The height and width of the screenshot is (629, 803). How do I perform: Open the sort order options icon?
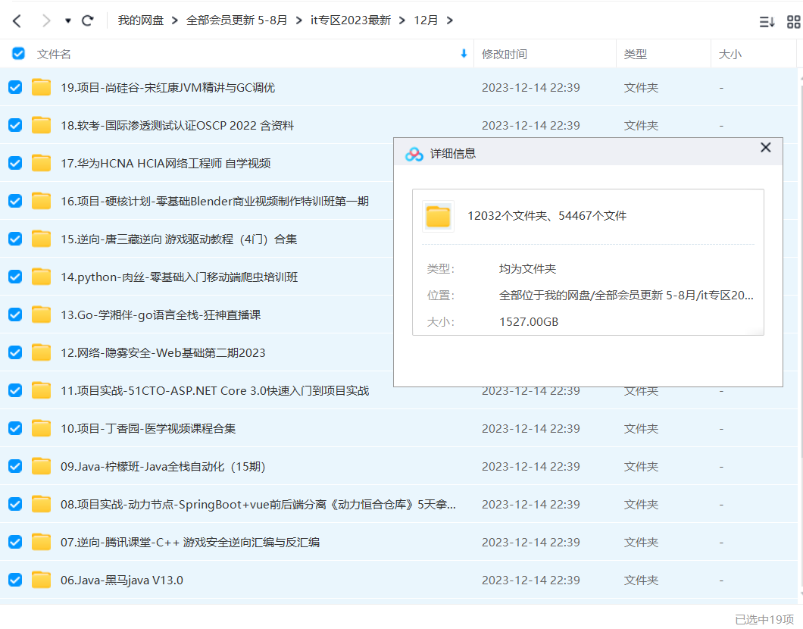pos(767,21)
